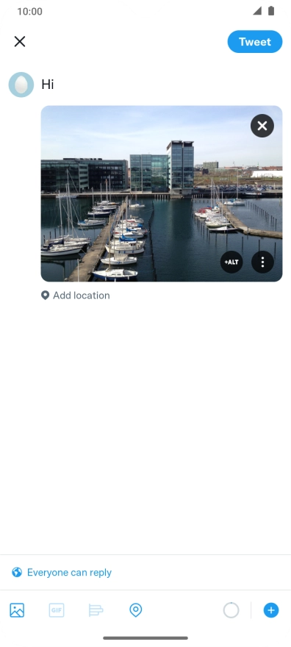
Task: Open the photo's three-dot options menu
Action: coord(262,262)
